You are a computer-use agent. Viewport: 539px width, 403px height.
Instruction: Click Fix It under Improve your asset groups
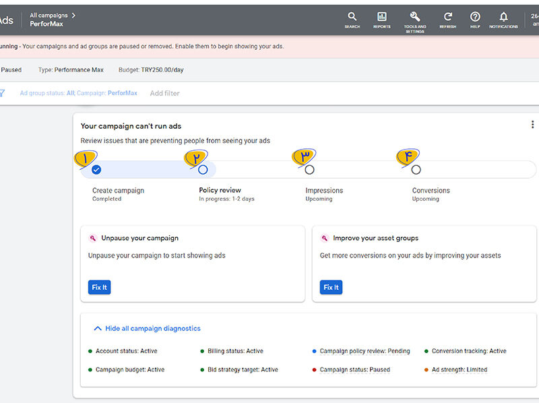tap(331, 287)
